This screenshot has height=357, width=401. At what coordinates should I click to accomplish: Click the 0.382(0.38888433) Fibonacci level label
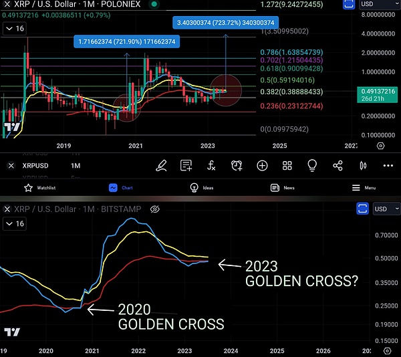coord(291,92)
